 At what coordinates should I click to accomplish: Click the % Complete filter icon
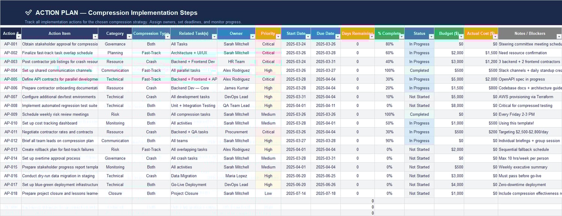401,36
